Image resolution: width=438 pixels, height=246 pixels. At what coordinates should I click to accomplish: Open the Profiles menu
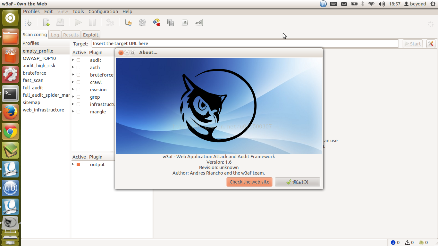tap(31, 12)
